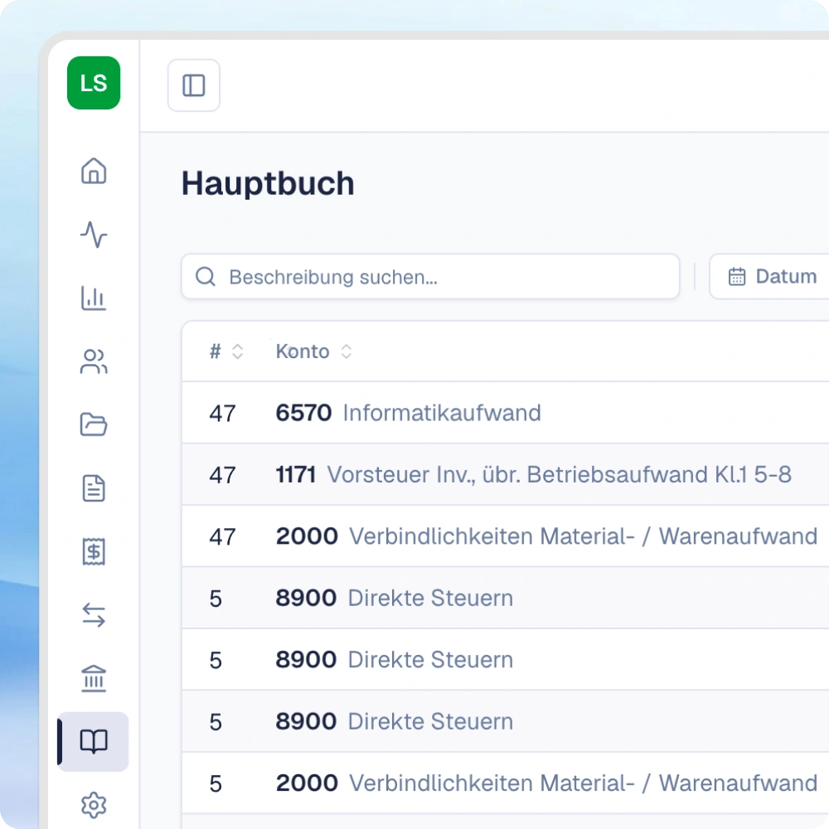This screenshot has width=829, height=829.
Task: Open the folder icon in sidebar
Action: click(94, 424)
